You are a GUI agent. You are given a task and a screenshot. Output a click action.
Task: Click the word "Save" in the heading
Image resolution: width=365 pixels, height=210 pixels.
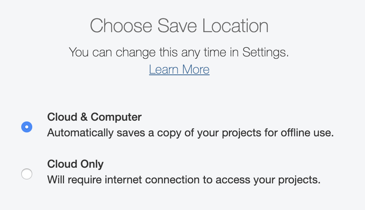pyautogui.click(x=177, y=26)
